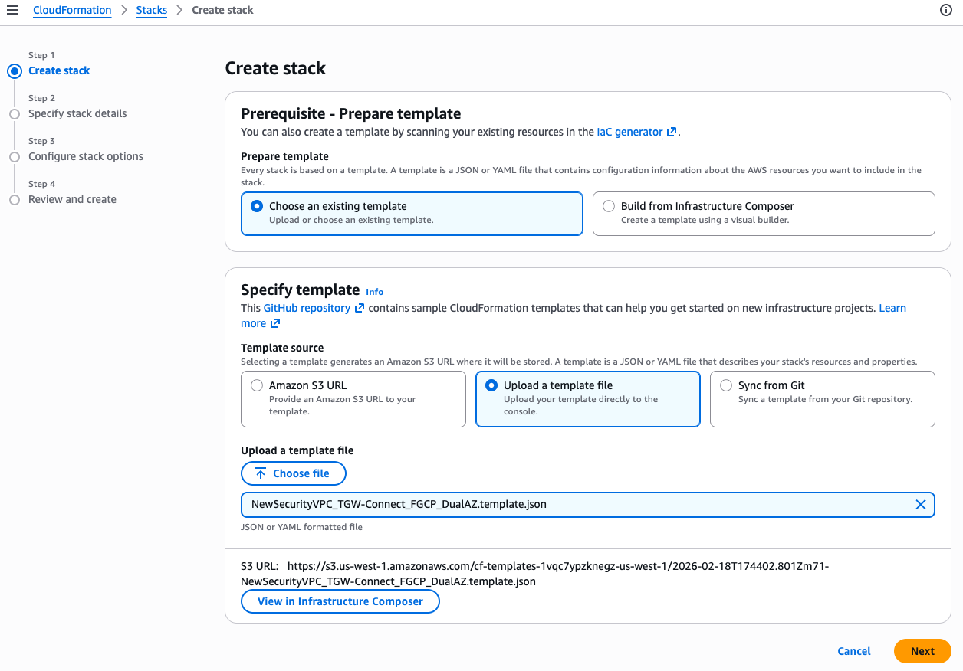Select Upload a template file option
This screenshot has width=963, height=671.
pos(491,386)
